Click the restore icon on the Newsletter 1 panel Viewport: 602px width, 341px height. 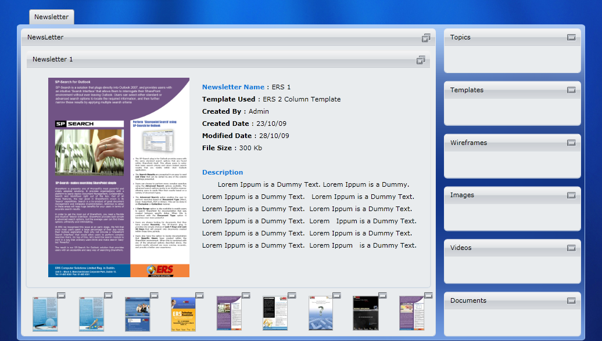pos(420,60)
